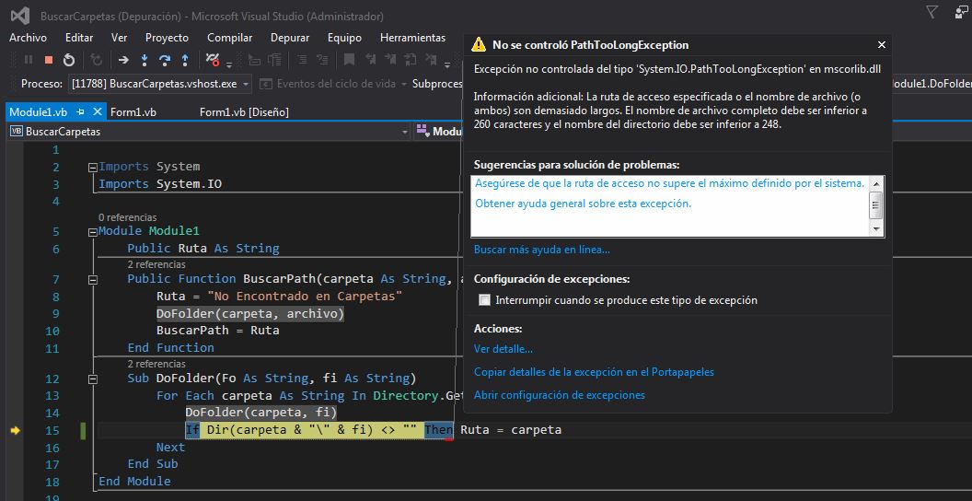The height and width of the screenshot is (501, 972).
Task: Click 'Abrir configuración de excepciones' link
Action: pos(559,395)
